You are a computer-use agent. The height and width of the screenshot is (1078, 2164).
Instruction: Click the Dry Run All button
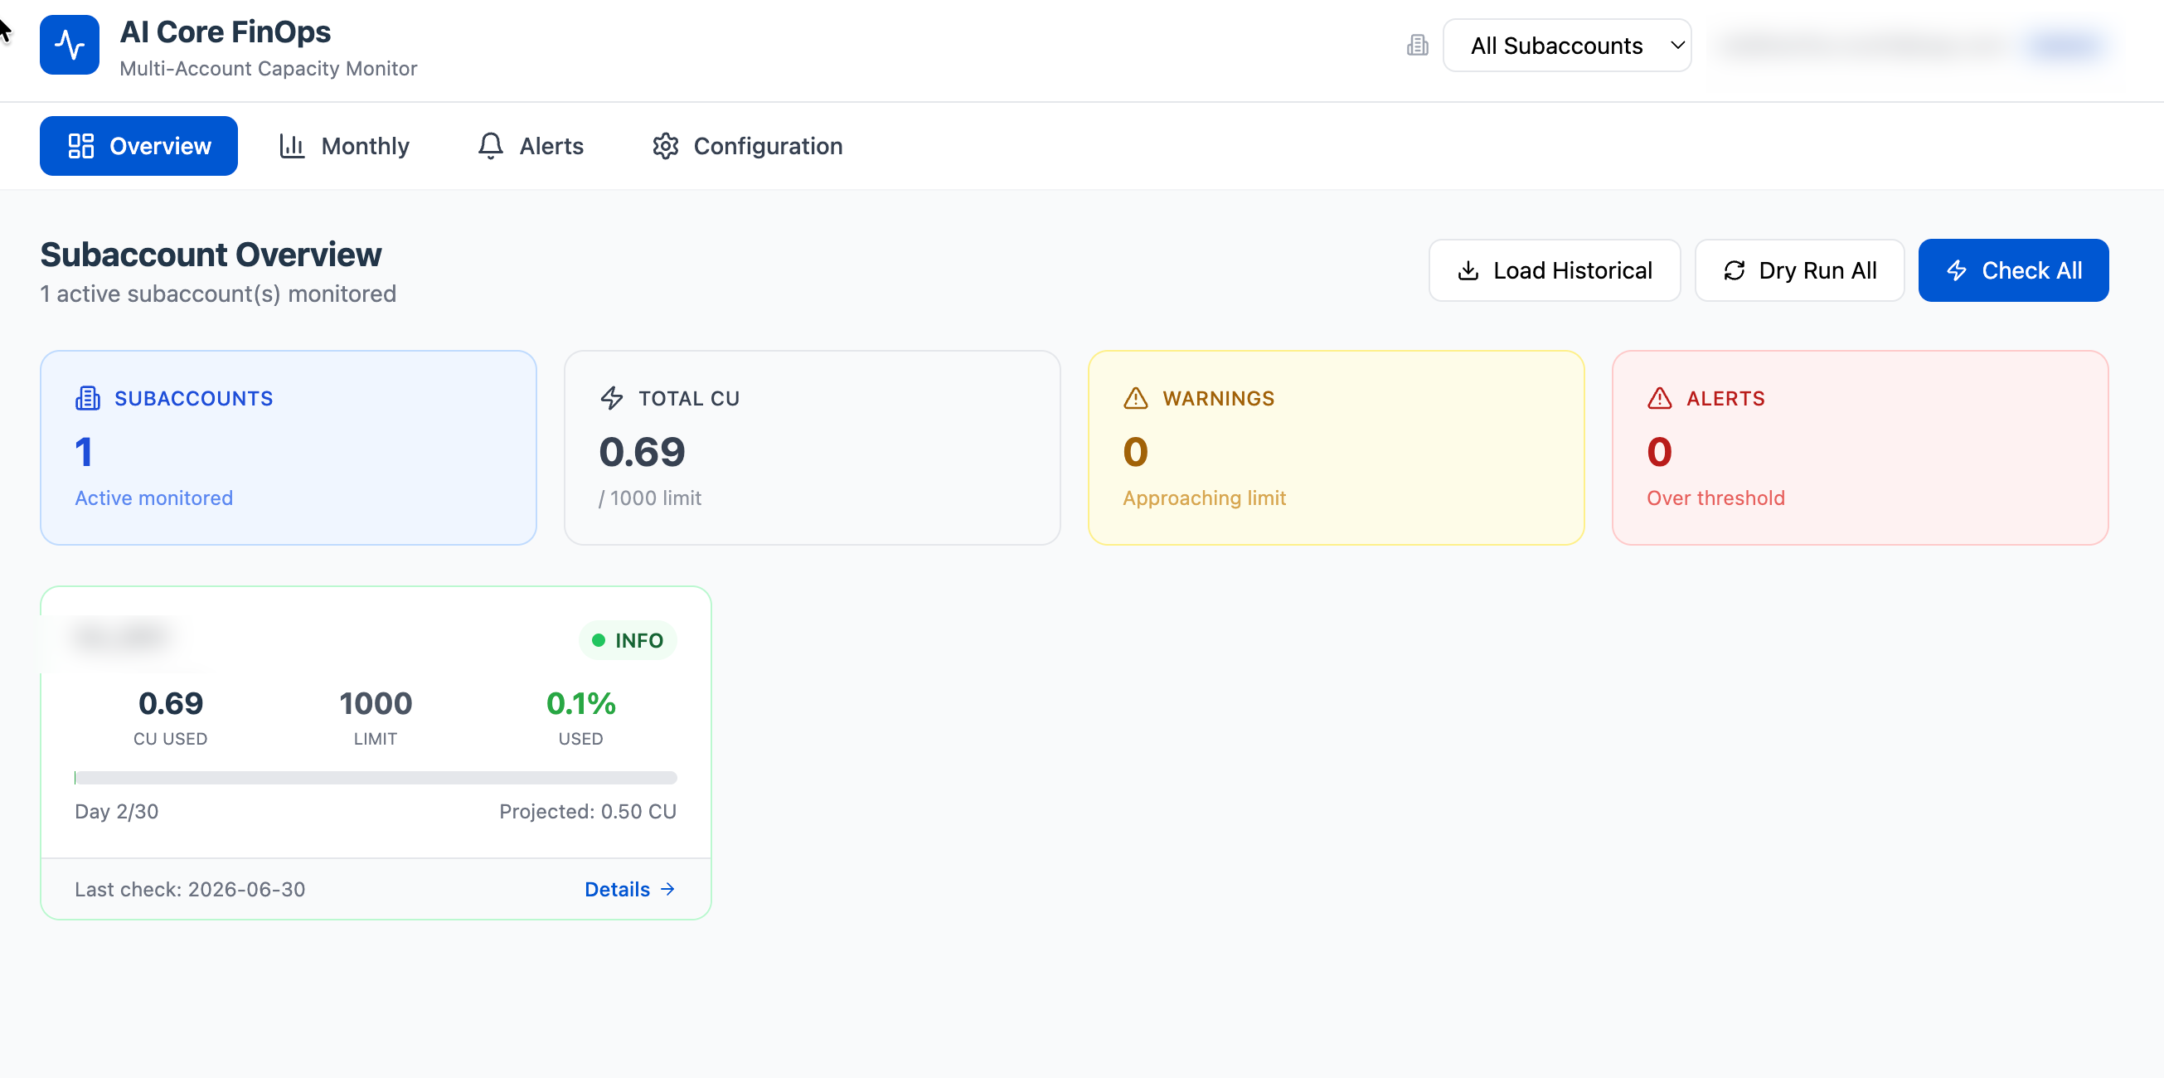point(1799,270)
